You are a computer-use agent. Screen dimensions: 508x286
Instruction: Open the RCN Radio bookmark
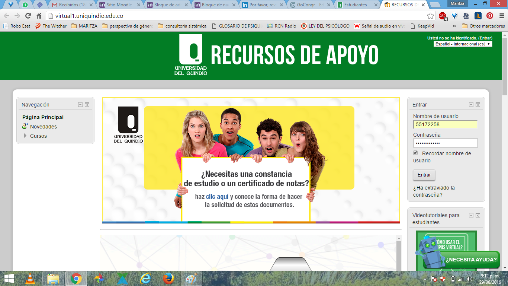point(282,26)
